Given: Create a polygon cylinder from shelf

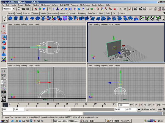Looking at the screenshot, I should click(21, 18).
